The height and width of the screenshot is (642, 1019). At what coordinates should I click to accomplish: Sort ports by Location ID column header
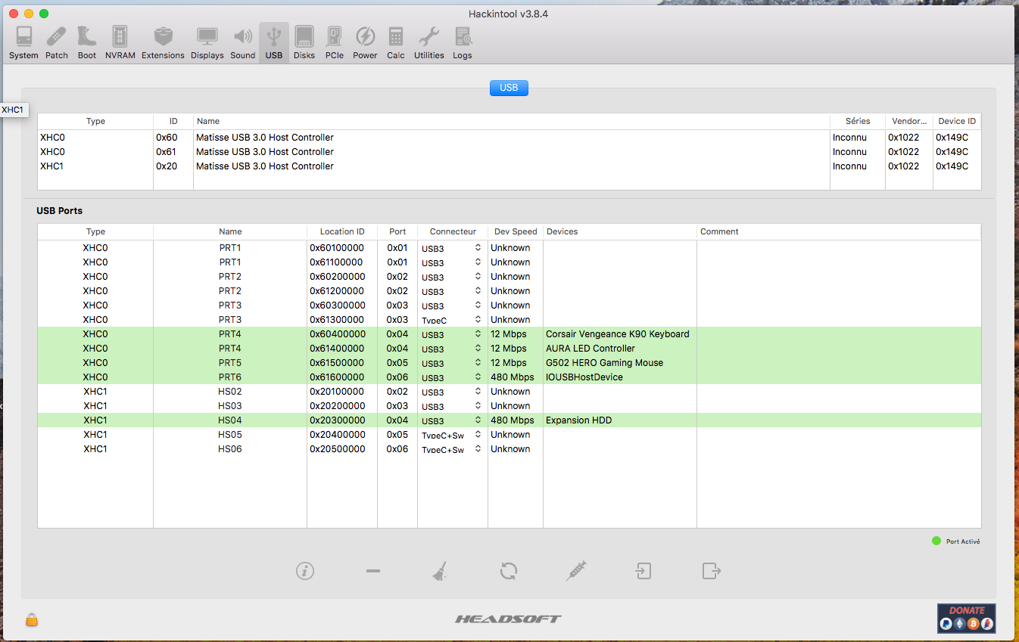click(341, 231)
